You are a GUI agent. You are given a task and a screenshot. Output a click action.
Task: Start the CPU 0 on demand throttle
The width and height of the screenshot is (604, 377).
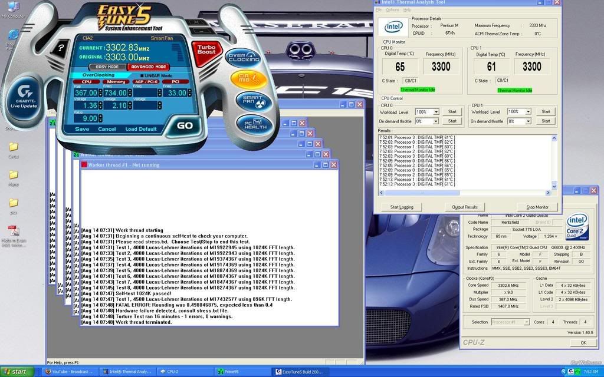click(x=452, y=121)
